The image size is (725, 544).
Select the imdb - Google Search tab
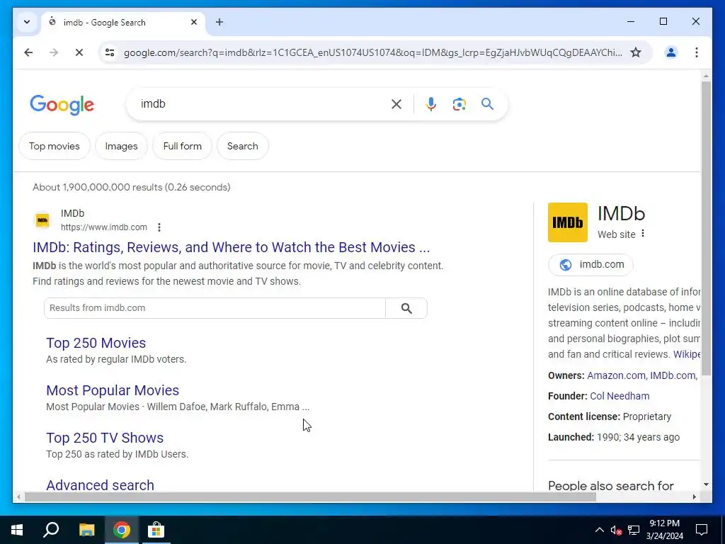click(123, 22)
